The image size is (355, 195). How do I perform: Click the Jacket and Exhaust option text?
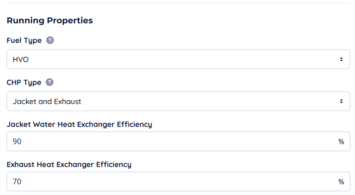47,101
